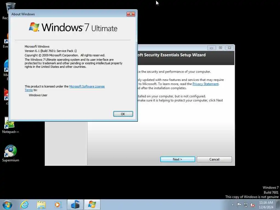Open Windows Explorer folder on taskbar
The height and width of the screenshot is (210, 280).
point(41,205)
